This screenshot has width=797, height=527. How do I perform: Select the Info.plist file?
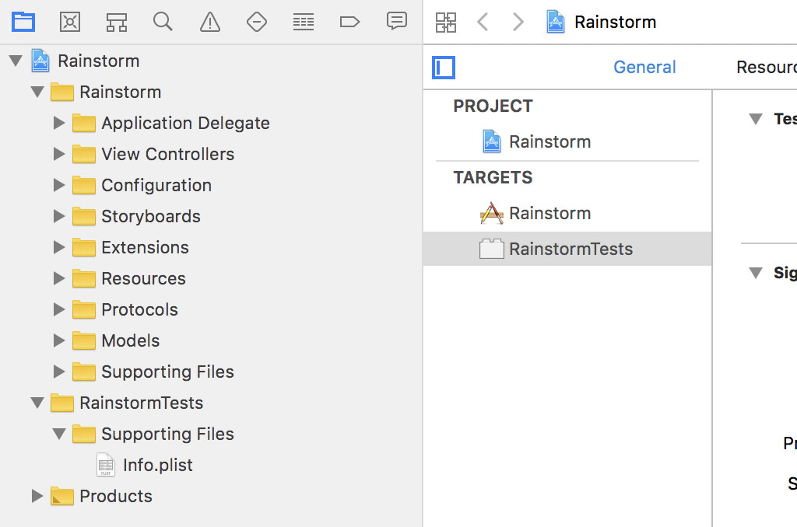(x=156, y=465)
